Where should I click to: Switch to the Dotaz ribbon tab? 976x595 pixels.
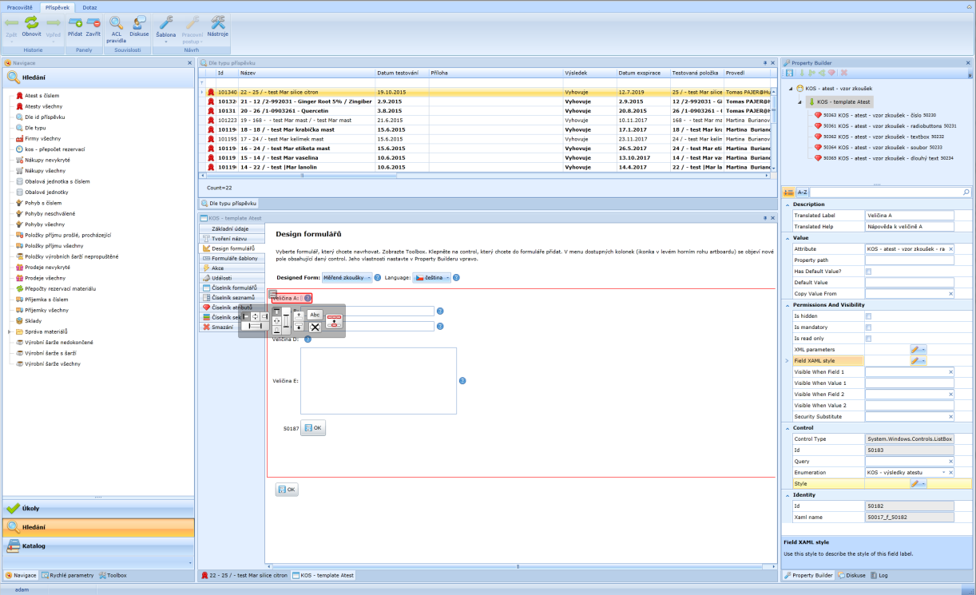coord(90,6)
